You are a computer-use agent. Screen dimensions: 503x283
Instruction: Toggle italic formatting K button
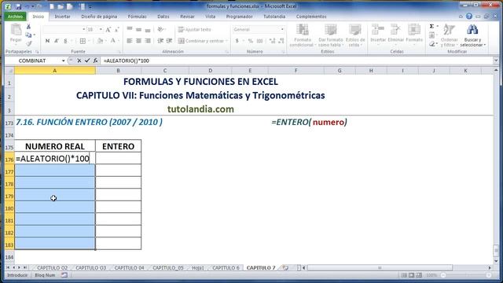pos(57,41)
